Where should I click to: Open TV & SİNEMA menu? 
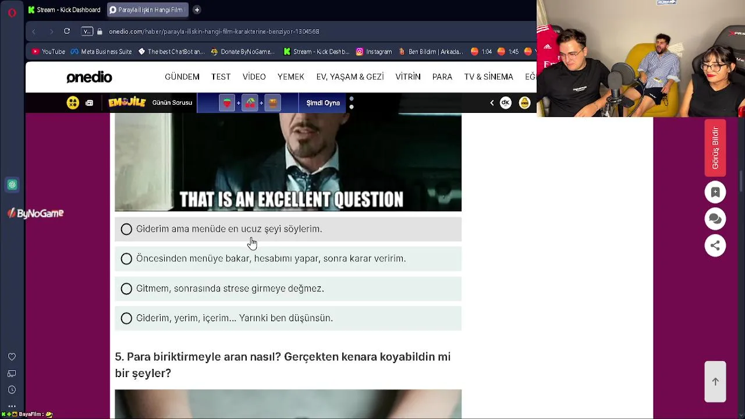coord(489,77)
